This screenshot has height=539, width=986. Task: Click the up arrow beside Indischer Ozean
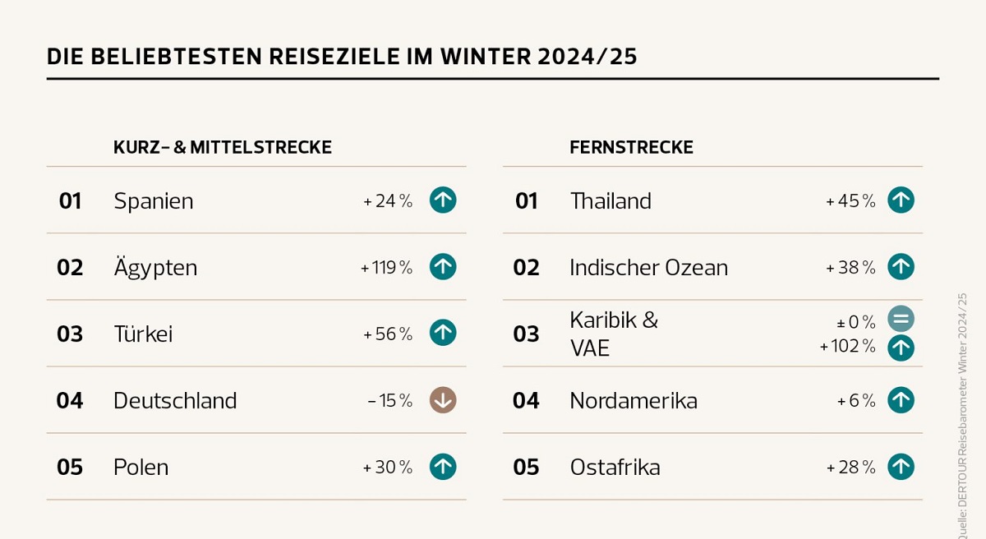coord(901,266)
